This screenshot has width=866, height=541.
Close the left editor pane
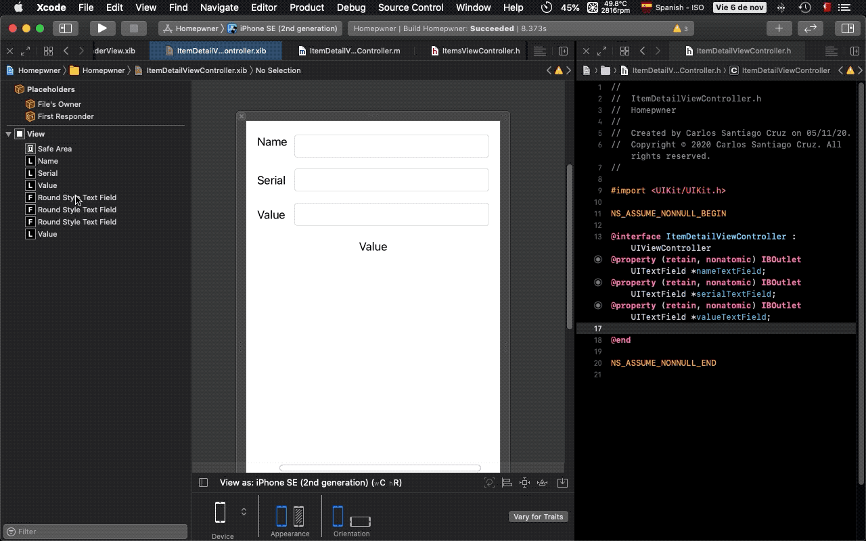pos(9,51)
